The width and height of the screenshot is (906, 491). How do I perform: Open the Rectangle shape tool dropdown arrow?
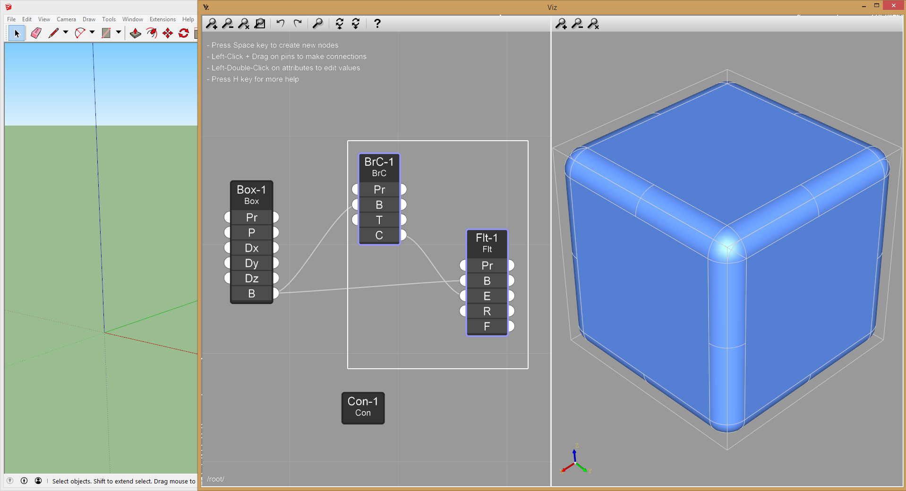119,33
